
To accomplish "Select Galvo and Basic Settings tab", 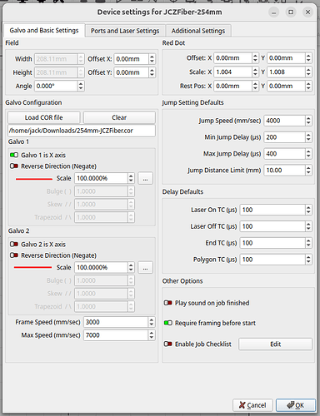I will coord(44,30).
